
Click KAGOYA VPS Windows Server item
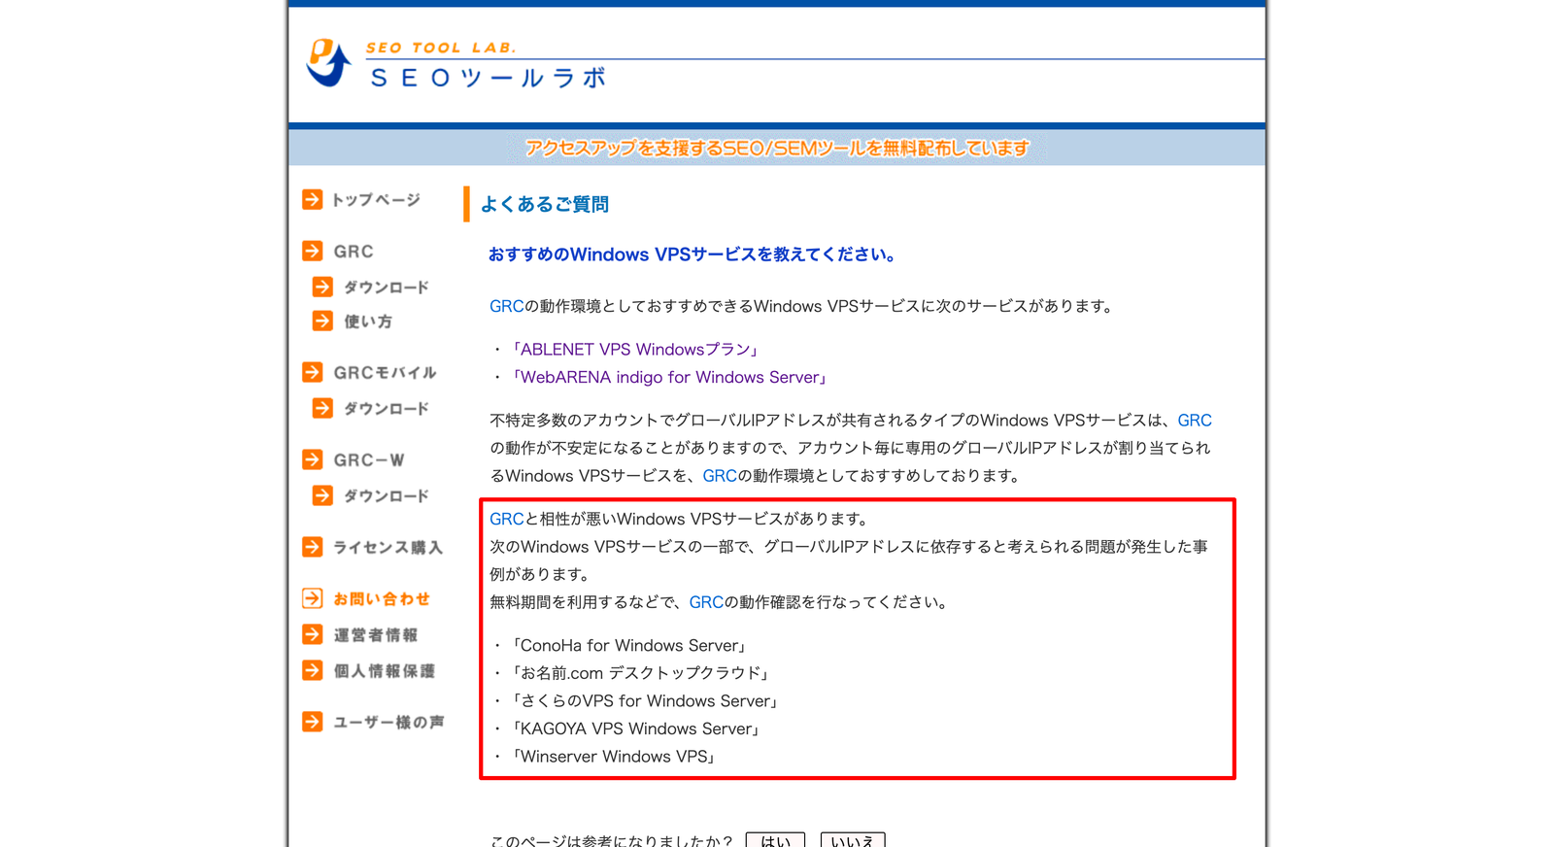coord(636,729)
